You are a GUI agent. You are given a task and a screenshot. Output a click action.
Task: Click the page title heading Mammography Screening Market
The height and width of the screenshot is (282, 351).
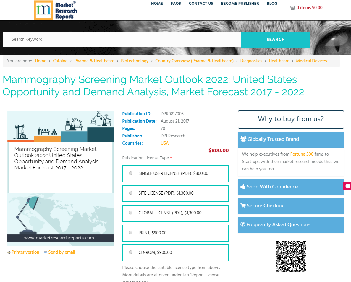pyautogui.click(x=153, y=86)
